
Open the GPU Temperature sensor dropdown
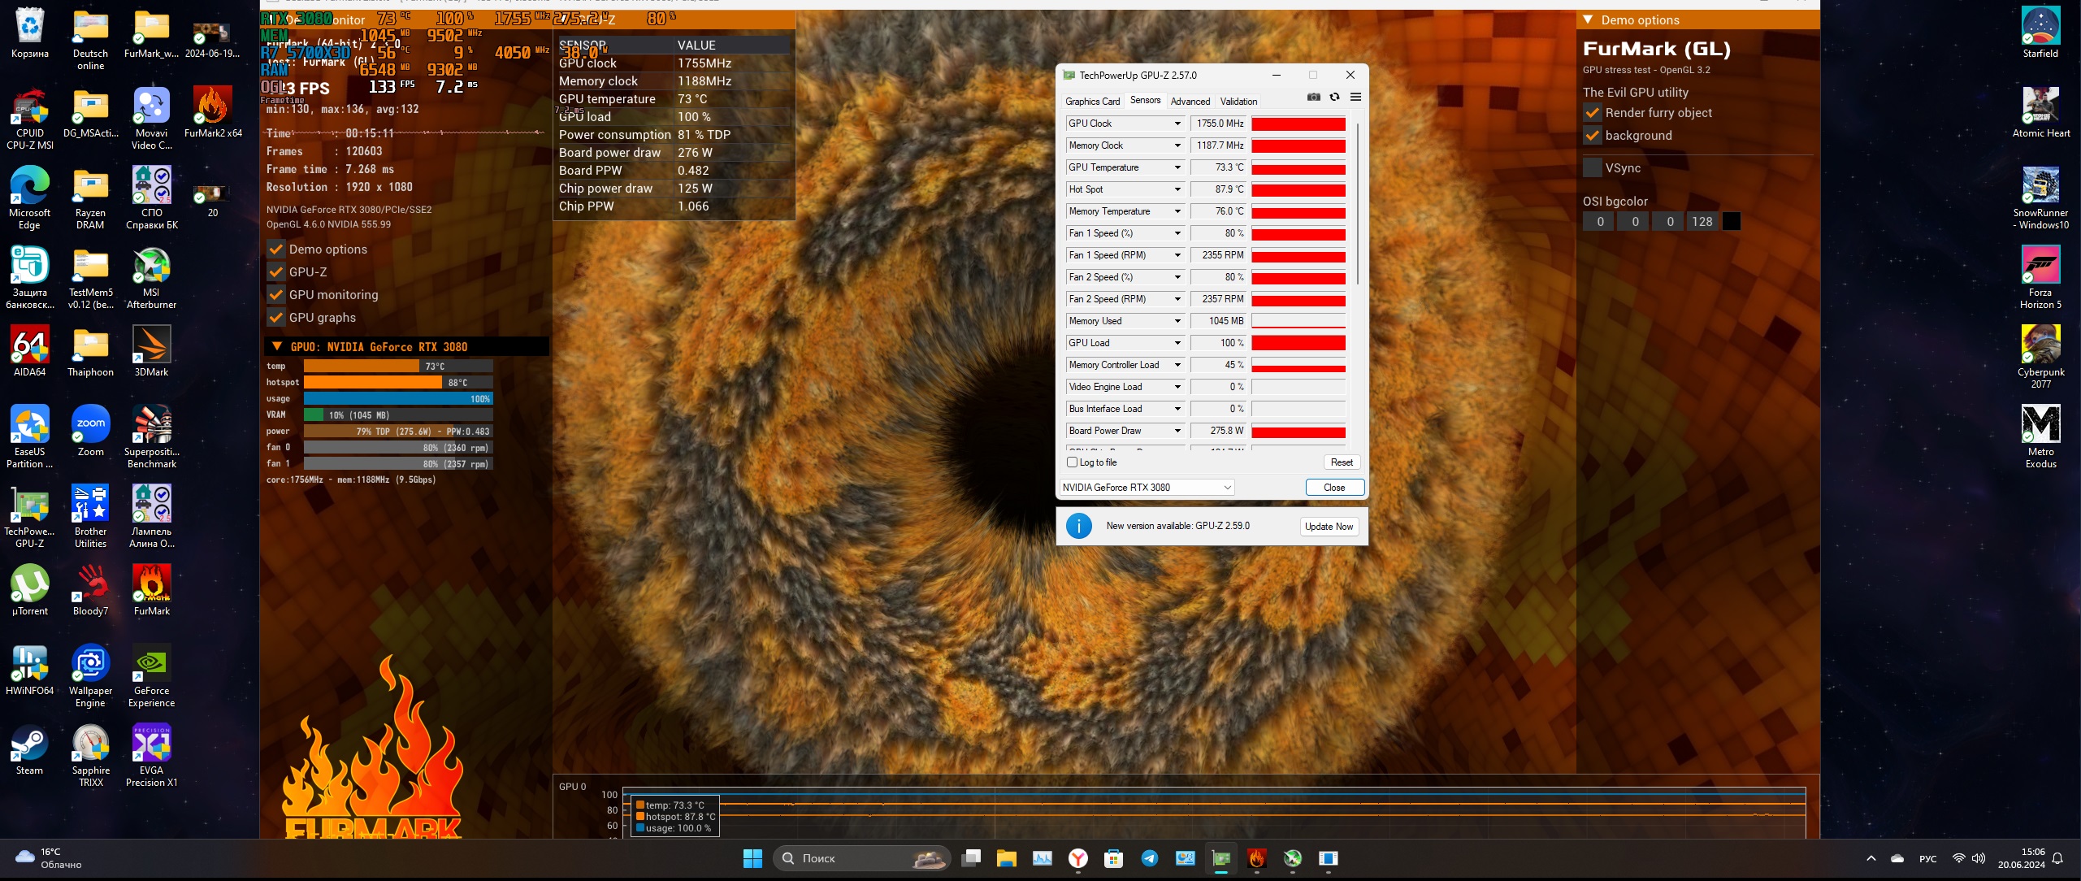pyautogui.click(x=1177, y=167)
